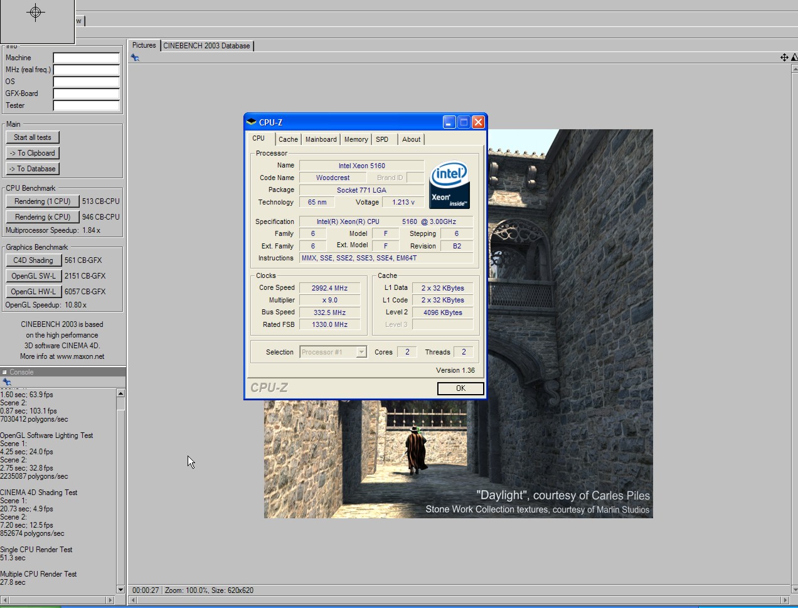Click the pin icon in Console panel
The height and width of the screenshot is (608, 798).
pos(7,382)
